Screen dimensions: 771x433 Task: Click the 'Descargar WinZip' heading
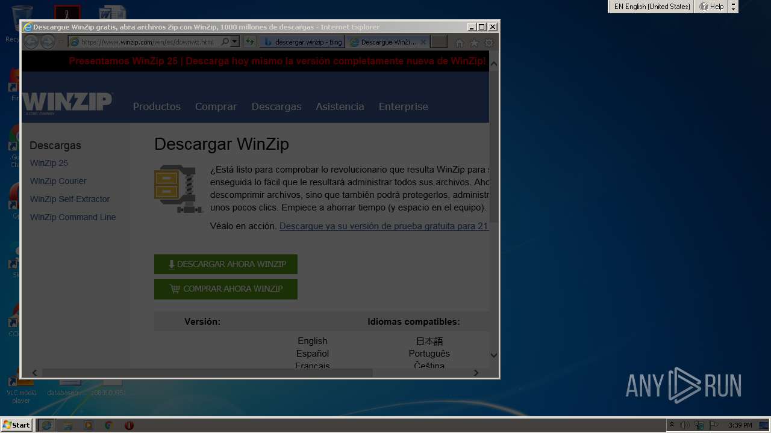click(x=222, y=144)
